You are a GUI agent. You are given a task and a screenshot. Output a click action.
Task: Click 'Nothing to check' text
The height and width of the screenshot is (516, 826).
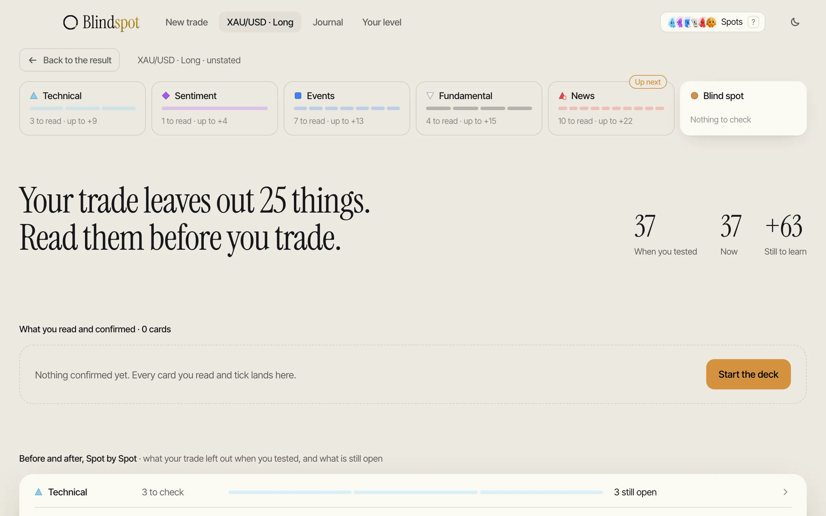(x=721, y=120)
